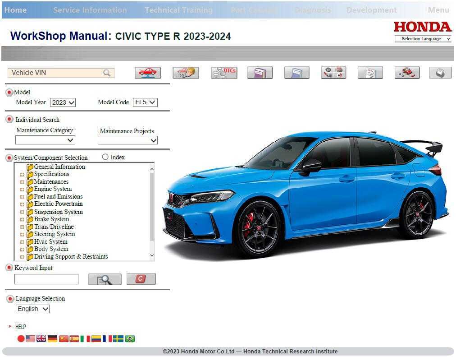
Task: Open Body System folder
Action: tap(47, 249)
